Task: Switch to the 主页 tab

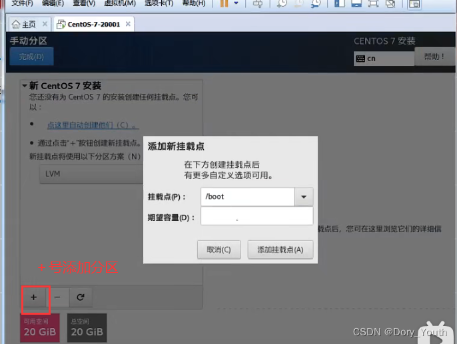Action: (29, 25)
